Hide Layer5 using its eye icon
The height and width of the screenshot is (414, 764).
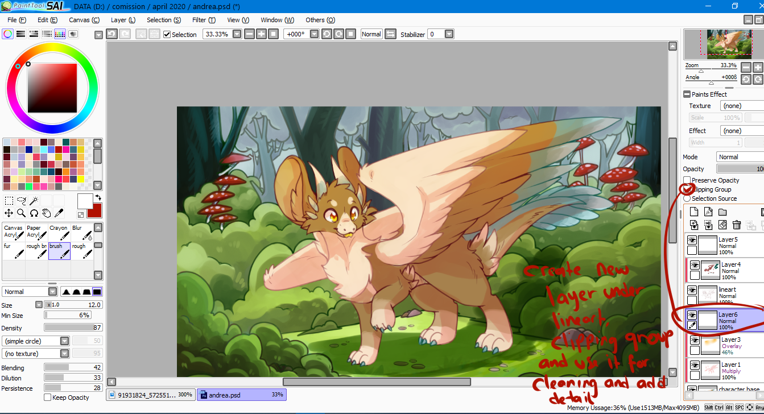[x=692, y=240]
